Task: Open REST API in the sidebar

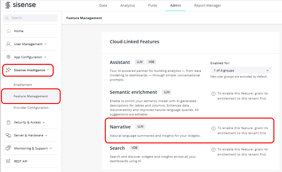Action: (21, 161)
